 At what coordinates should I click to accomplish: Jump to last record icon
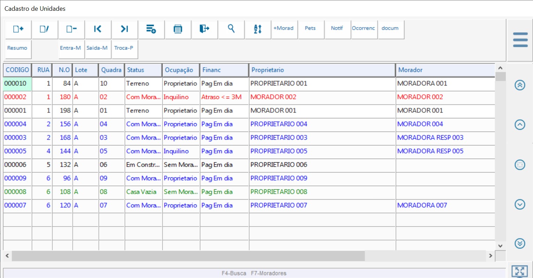[124, 29]
